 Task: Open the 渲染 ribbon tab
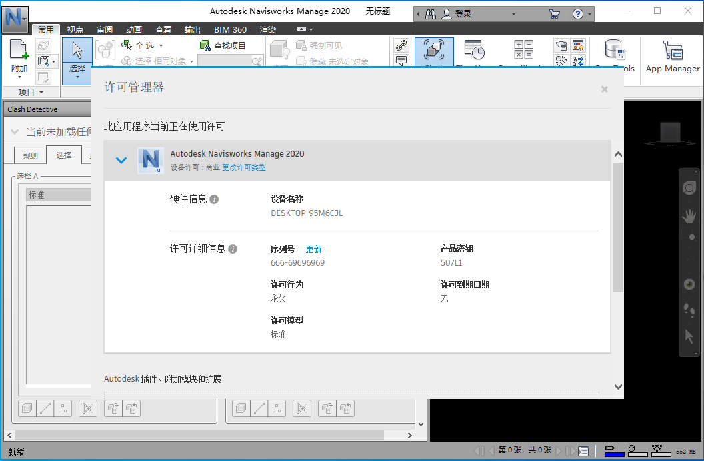268,29
